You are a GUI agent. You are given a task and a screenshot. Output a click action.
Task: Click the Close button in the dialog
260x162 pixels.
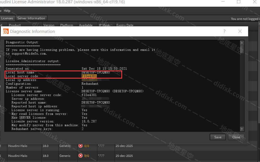(236, 137)
